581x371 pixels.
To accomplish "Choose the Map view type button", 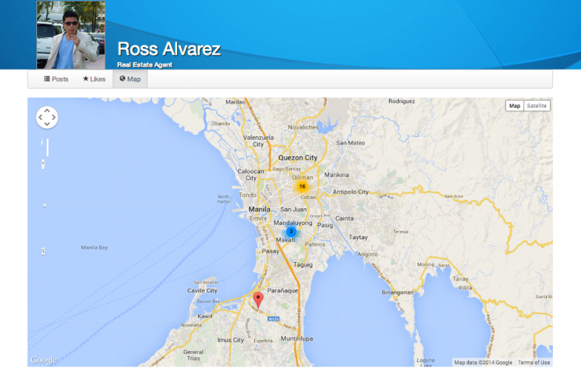I will coord(514,106).
